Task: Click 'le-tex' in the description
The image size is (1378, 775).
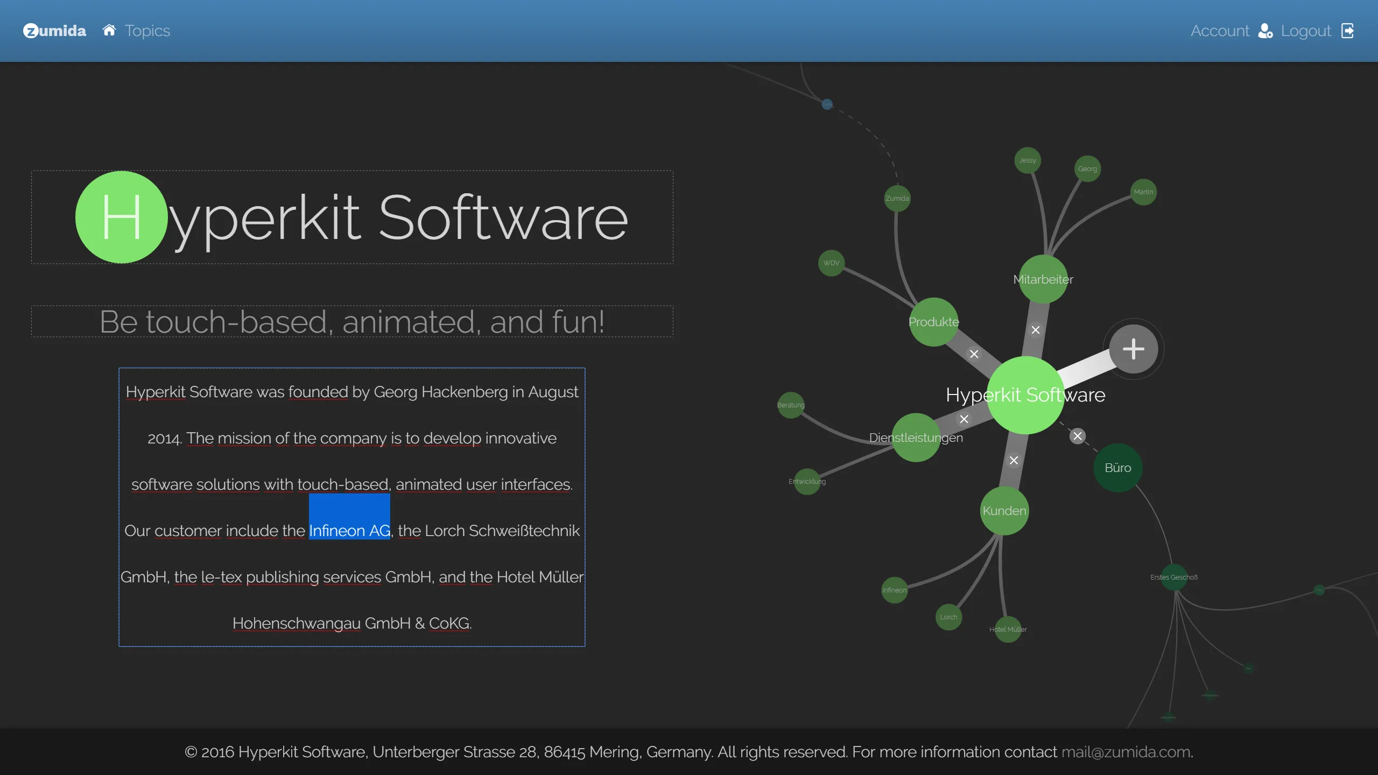Action: [x=221, y=577]
